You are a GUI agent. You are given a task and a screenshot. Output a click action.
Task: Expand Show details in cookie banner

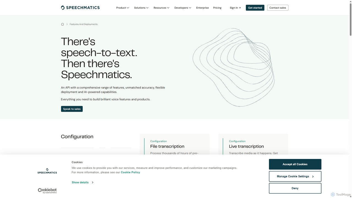82,182
